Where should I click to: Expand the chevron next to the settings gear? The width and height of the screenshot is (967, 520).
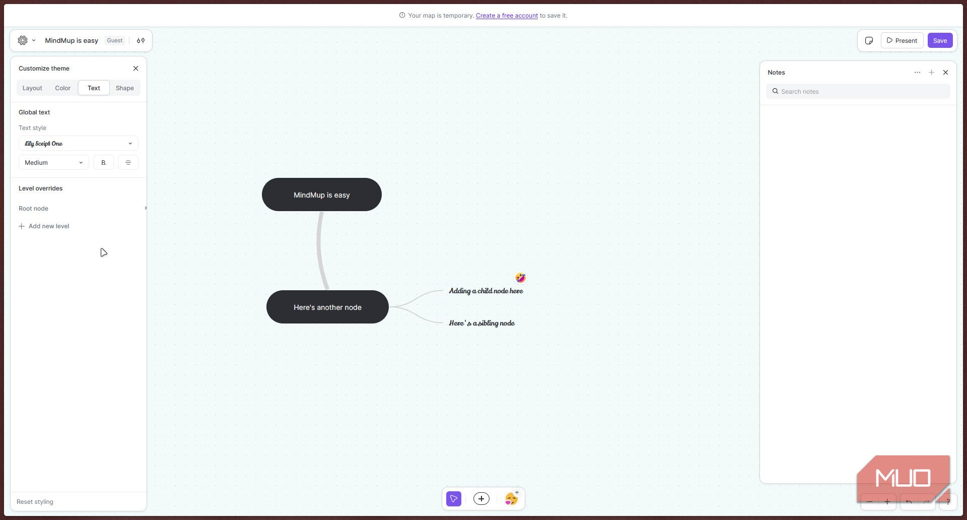[34, 40]
